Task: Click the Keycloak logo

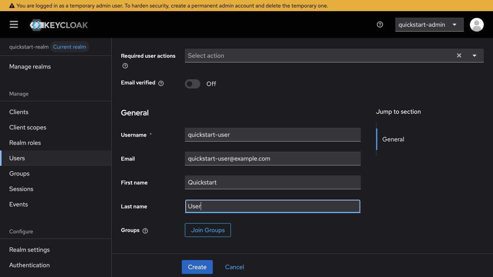Action: tap(59, 25)
